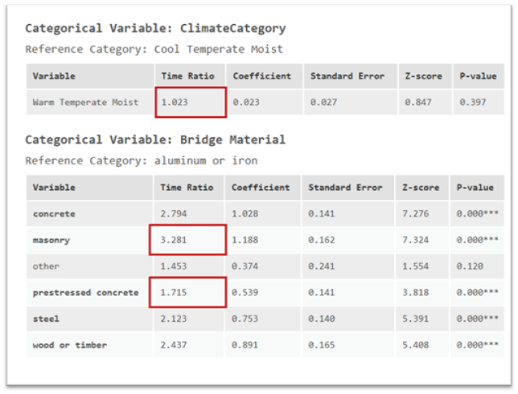Click the Standard Error header in Bridge Material table
518x394 pixels.
tap(345, 188)
